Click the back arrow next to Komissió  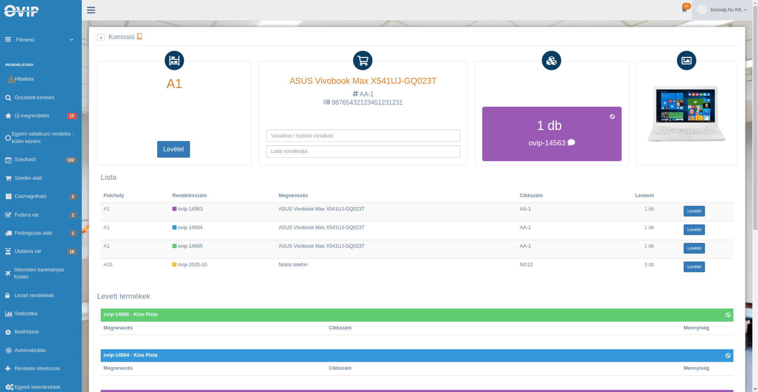pyautogui.click(x=101, y=38)
